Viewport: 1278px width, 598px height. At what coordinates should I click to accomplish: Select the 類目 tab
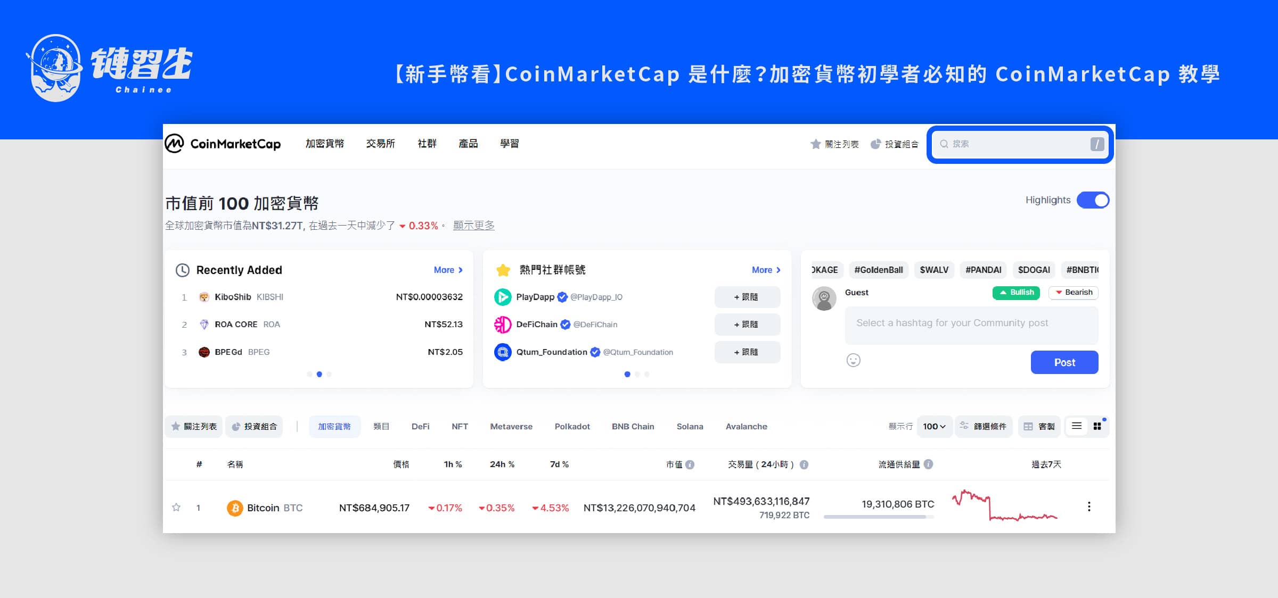tap(381, 427)
